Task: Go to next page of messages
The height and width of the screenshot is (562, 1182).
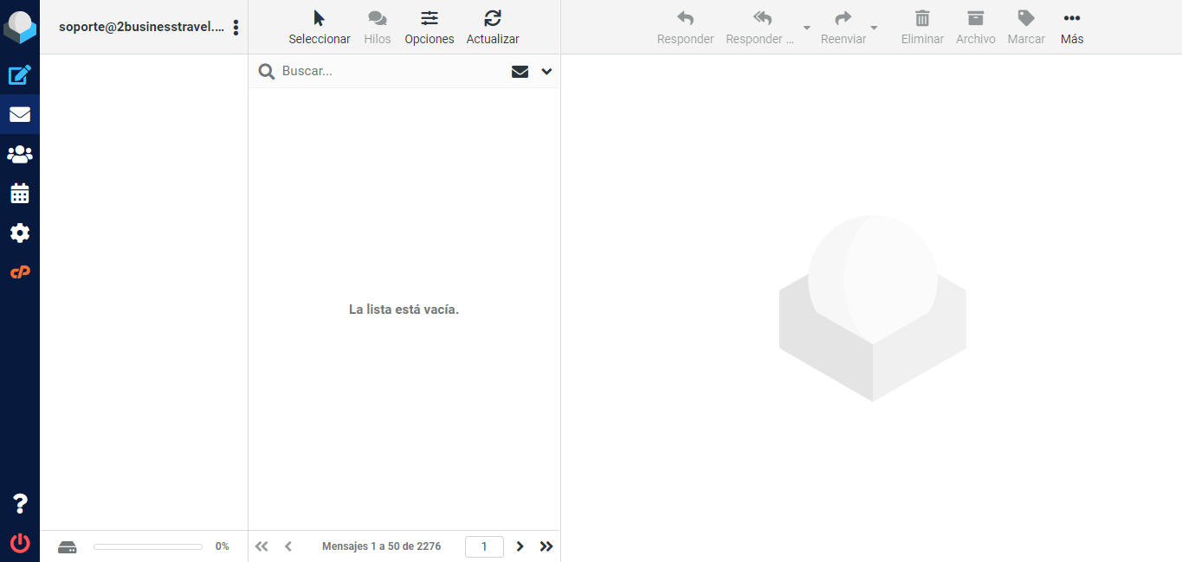Action: 520,546
